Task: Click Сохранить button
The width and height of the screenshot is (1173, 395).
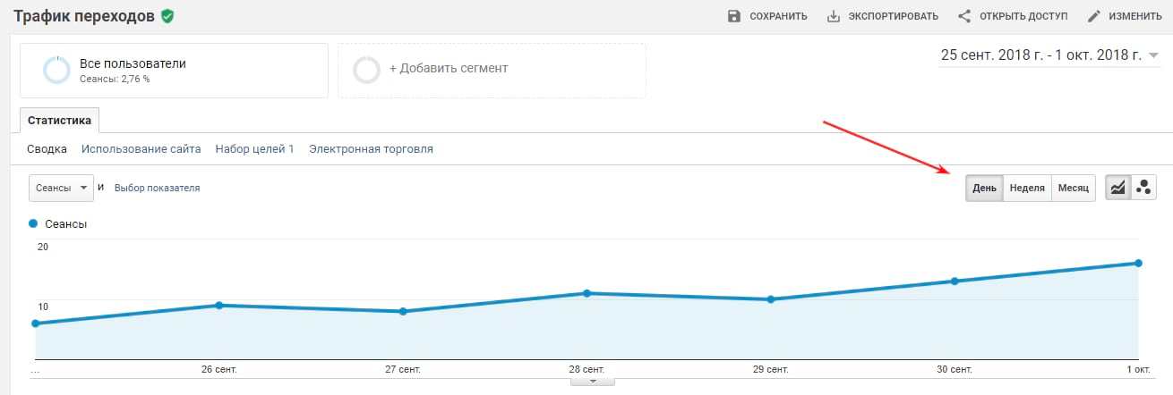Action: (x=767, y=16)
